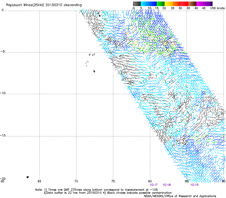Click the '45' label in the speed legend
Image resolution: width=226 pixels, height=198 pixels.
point(204,8)
